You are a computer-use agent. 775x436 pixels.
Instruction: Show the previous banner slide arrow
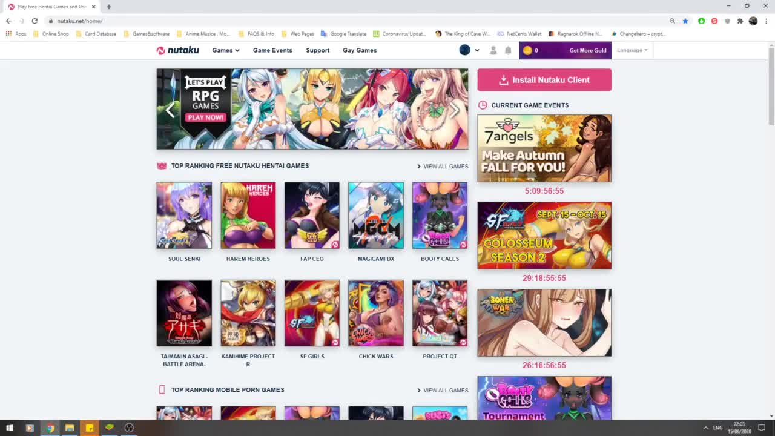click(x=170, y=110)
